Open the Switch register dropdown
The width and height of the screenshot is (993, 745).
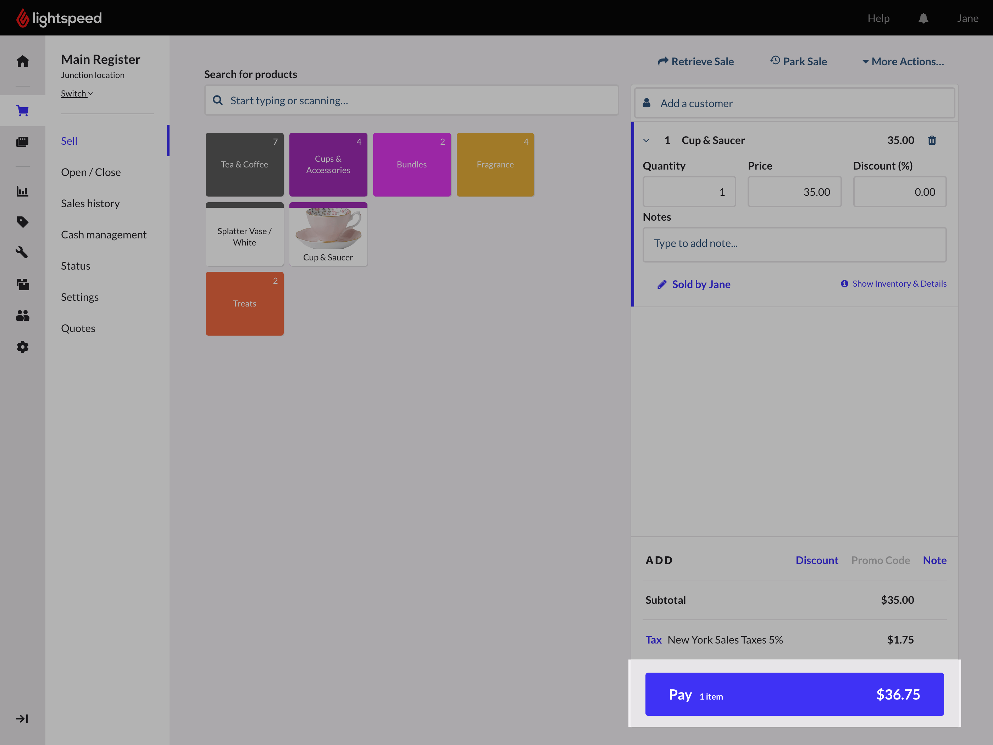77,93
